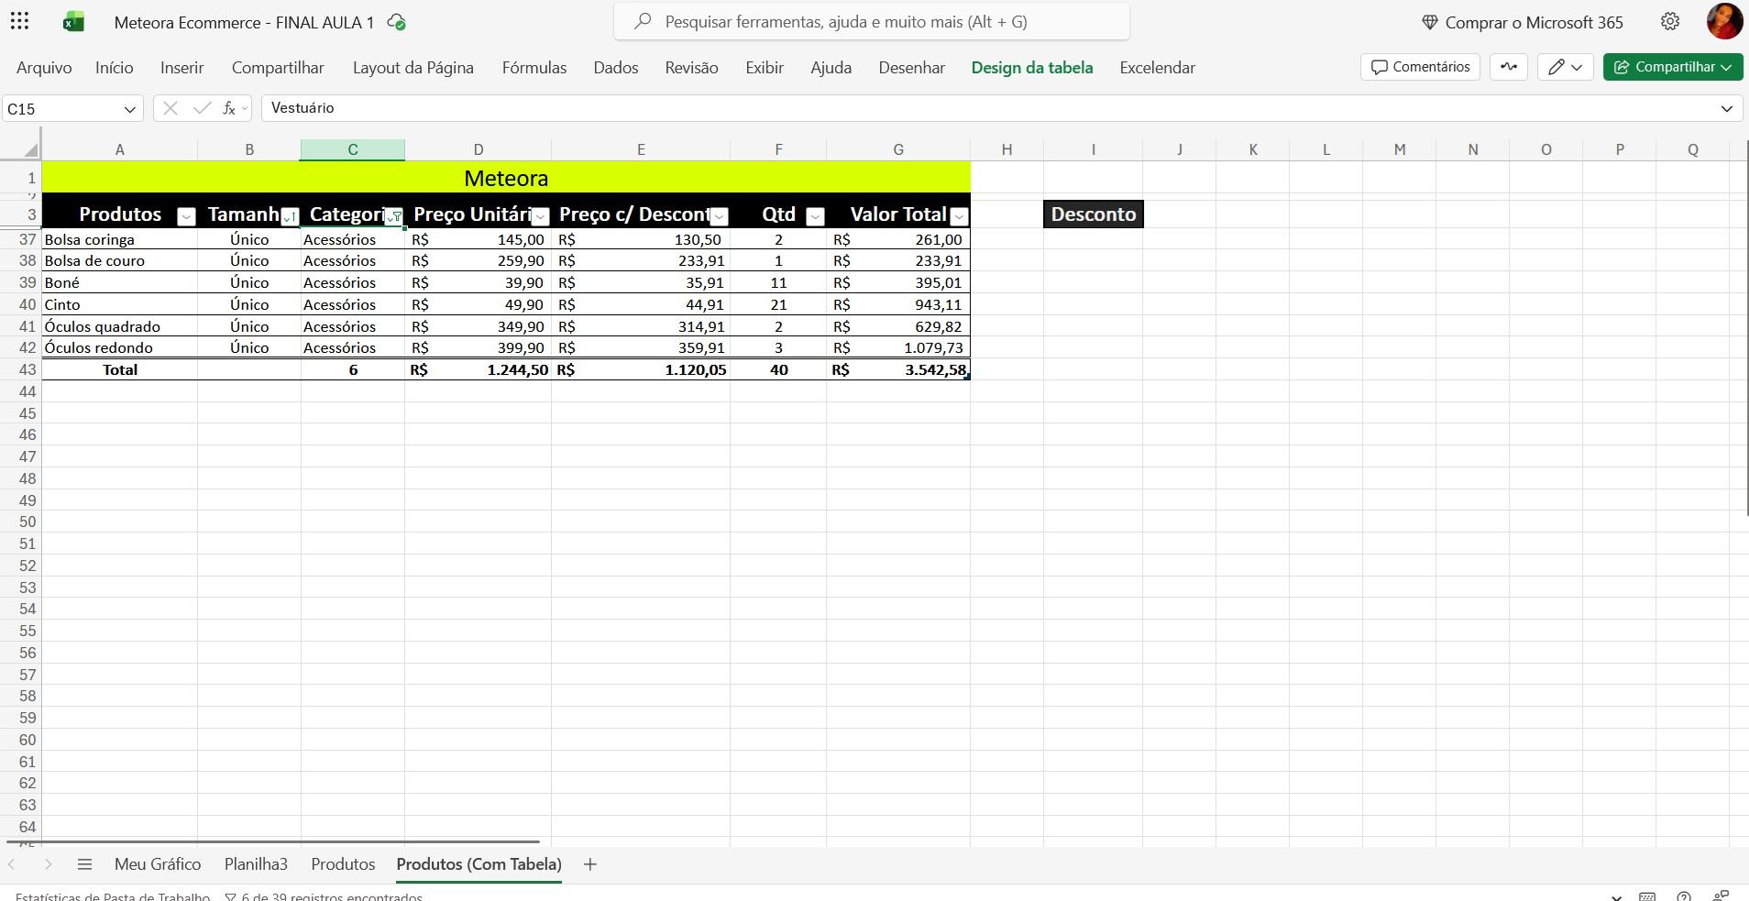Click the Excel logo icon
The width and height of the screenshot is (1749, 901).
click(x=73, y=22)
